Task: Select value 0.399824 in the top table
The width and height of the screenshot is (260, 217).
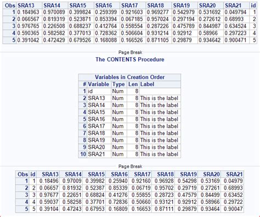Action: [x=80, y=12]
